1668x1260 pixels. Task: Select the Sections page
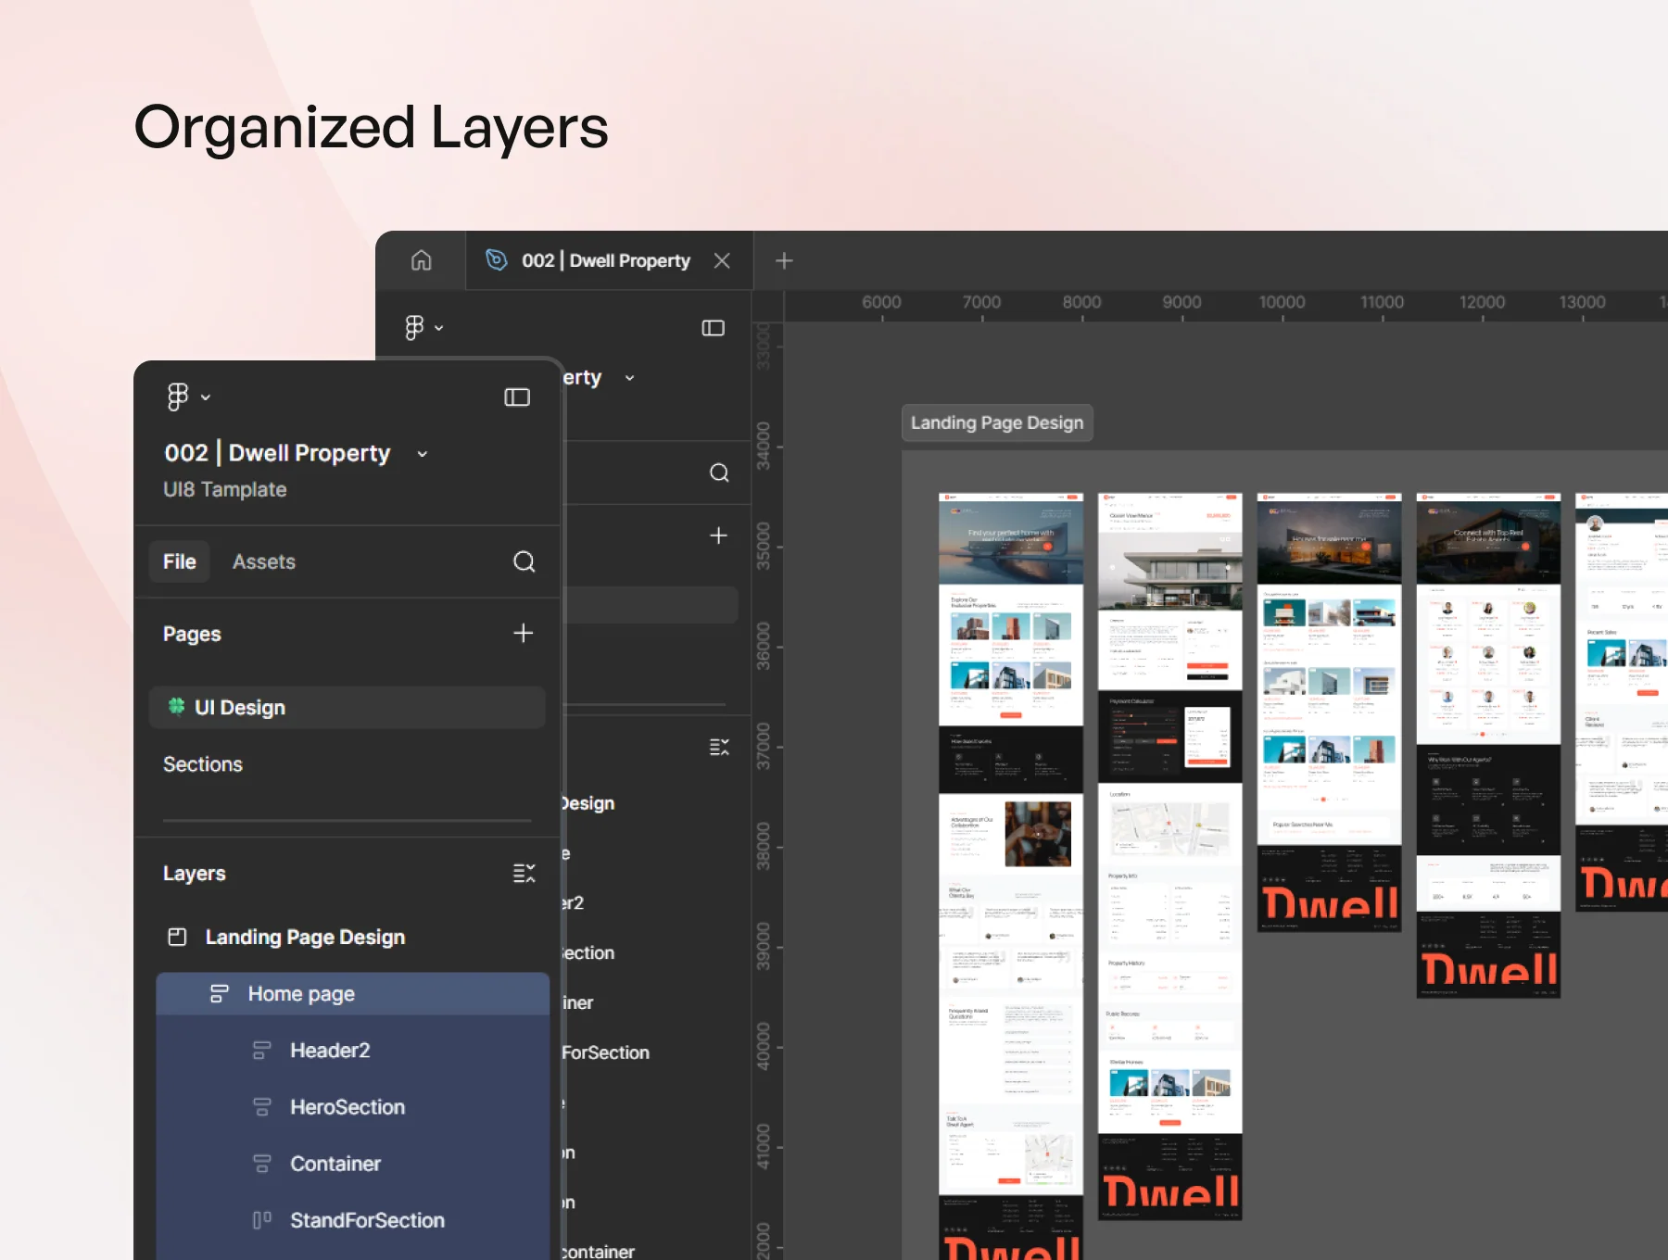(x=203, y=764)
